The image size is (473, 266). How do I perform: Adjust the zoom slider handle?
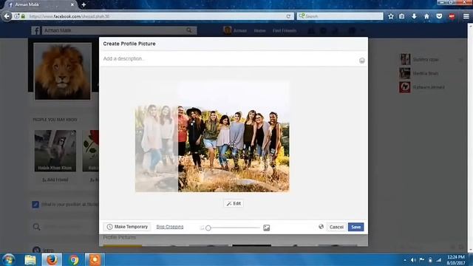click(208, 228)
